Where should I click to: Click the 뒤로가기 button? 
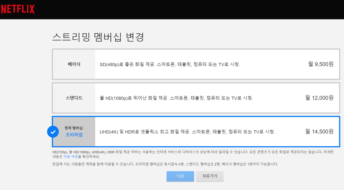pyautogui.click(x=210, y=176)
